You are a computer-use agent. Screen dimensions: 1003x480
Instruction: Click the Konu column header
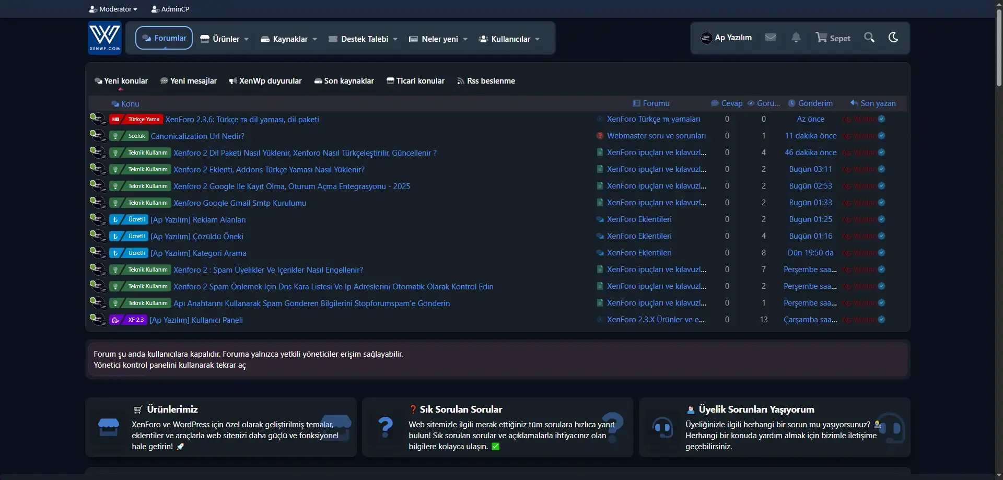click(x=125, y=104)
